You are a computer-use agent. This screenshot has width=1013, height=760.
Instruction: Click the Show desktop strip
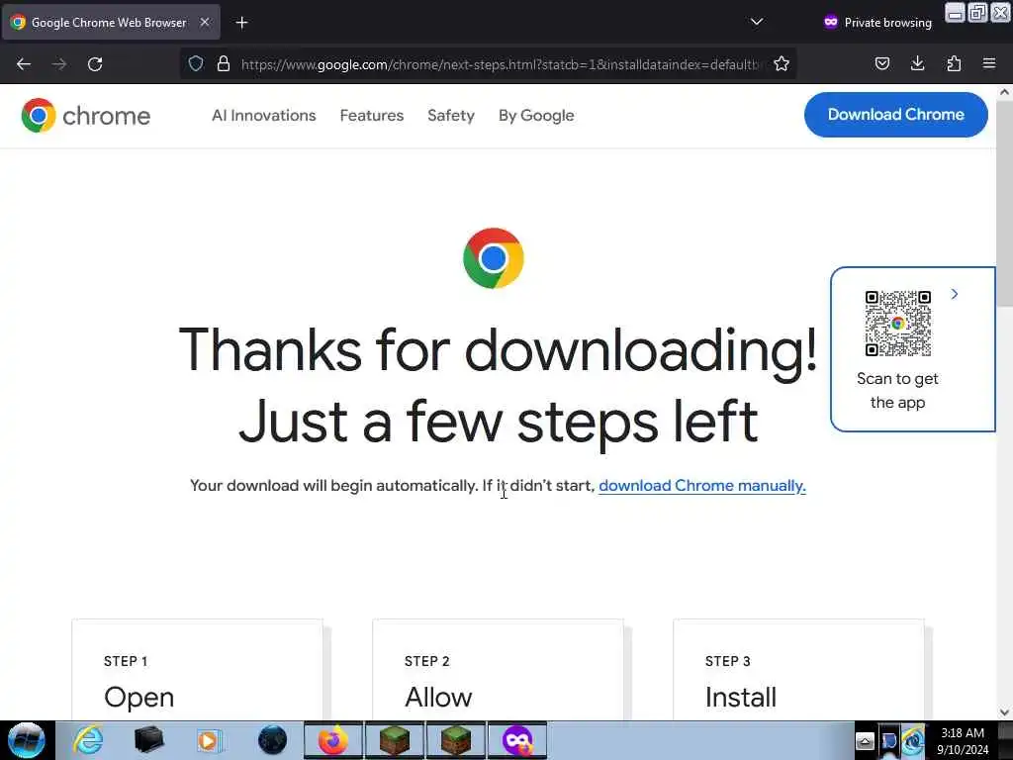click(x=1005, y=740)
